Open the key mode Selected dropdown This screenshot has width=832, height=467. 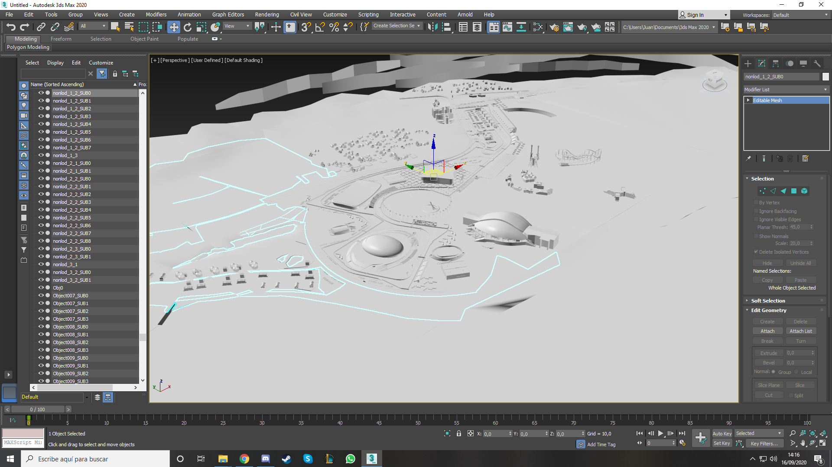coord(759,434)
